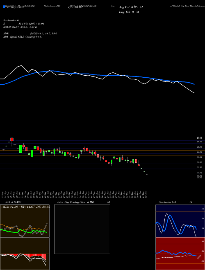Click the blue 12 Day legend square

tap(5, 7)
